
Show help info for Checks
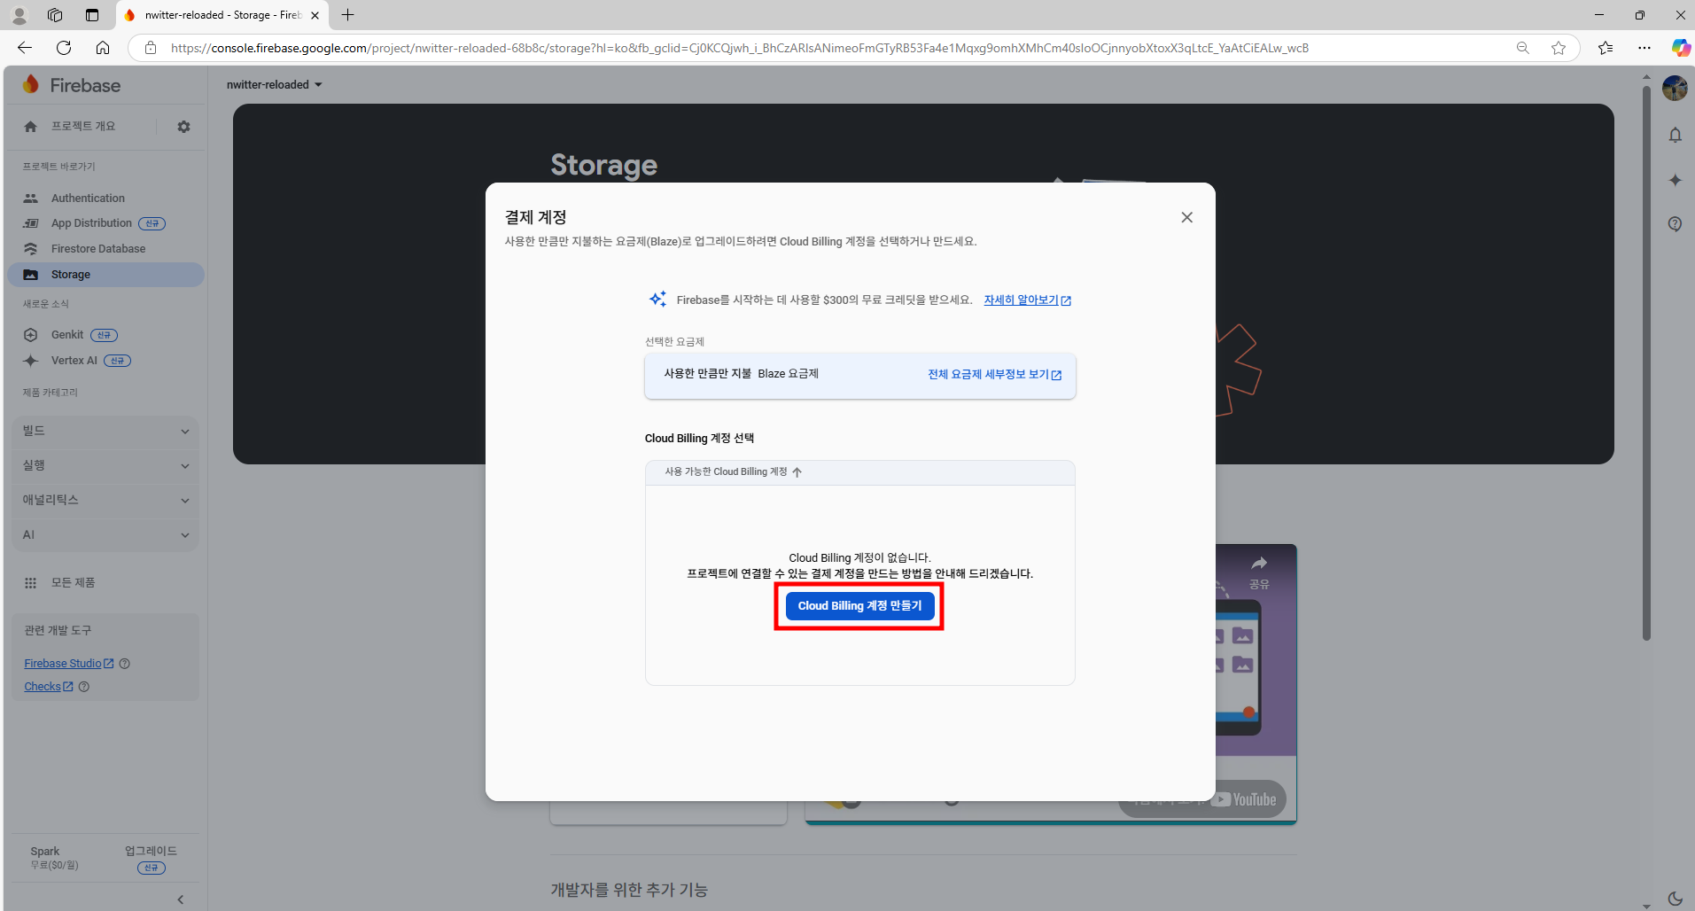pos(84,687)
